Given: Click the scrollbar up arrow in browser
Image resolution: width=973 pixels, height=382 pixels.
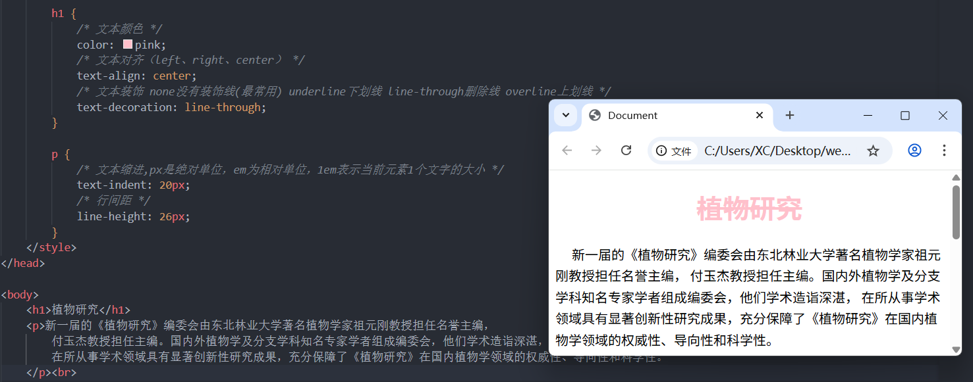Looking at the screenshot, I should [956, 178].
